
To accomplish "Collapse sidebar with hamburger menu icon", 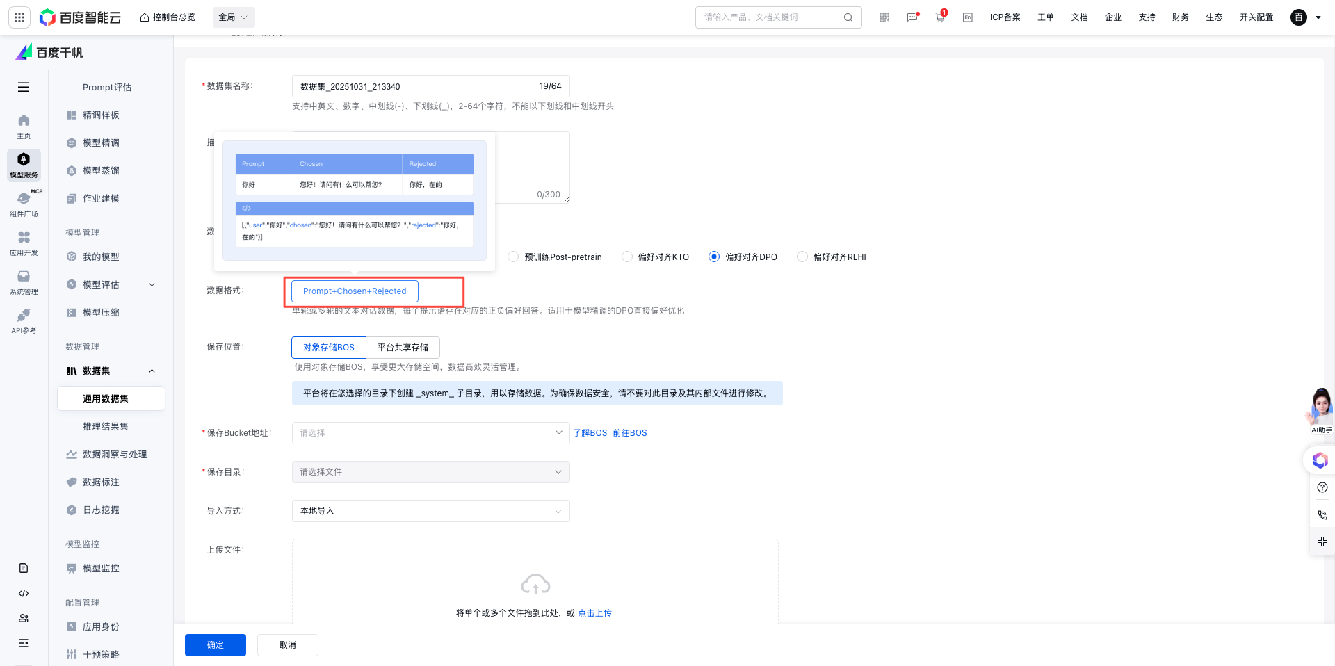I will (24, 87).
